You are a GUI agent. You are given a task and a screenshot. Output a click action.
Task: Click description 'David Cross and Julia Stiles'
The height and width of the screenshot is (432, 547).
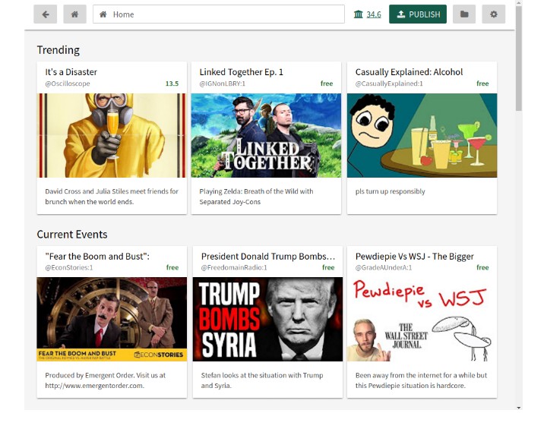[x=112, y=197]
